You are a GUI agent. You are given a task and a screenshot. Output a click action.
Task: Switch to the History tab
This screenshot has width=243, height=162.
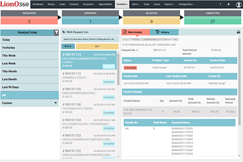(164, 32)
